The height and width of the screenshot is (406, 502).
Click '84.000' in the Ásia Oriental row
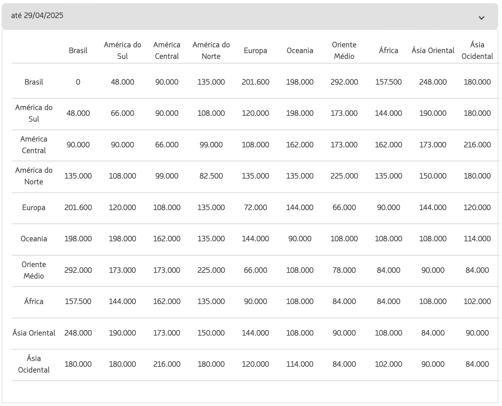433,333
